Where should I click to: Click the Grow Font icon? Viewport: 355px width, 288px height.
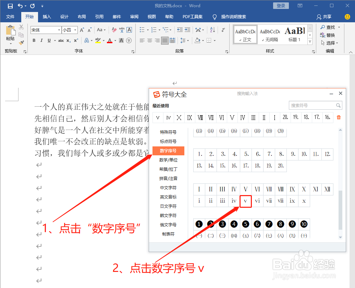click(x=82, y=30)
